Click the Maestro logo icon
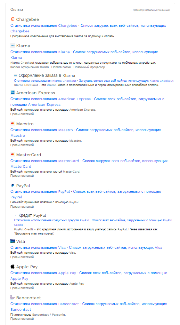Viewport: 180px width, 325px height. pyautogui.click(x=13, y=124)
